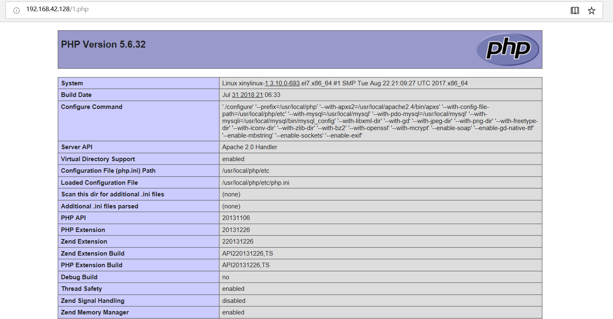Select the 'Virtual Directory Support' label
Image resolution: width=613 pixels, height=319 pixels.
pyautogui.click(x=98, y=159)
